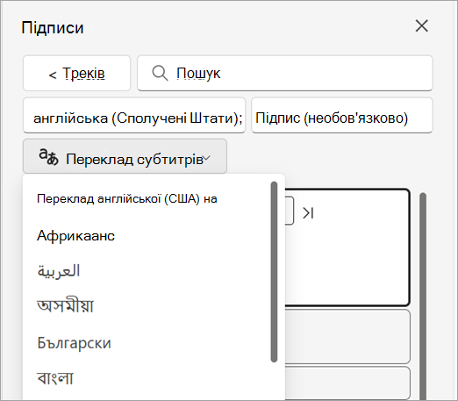Open the англійська (Сполучені Штати) language box

[134, 116]
